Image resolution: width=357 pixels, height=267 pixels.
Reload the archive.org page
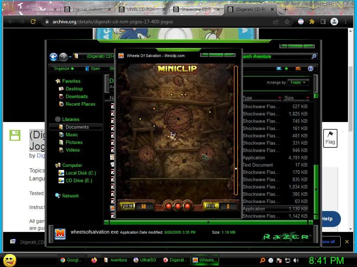coord(33,22)
